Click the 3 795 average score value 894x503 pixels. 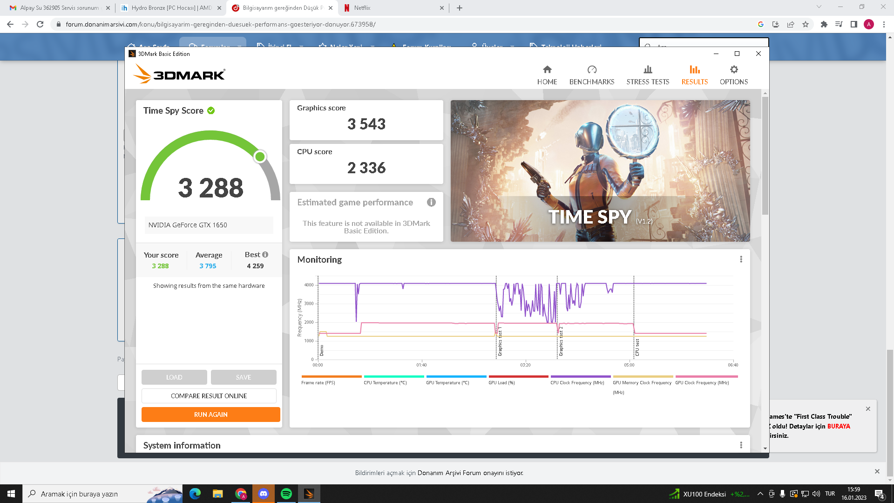208,266
